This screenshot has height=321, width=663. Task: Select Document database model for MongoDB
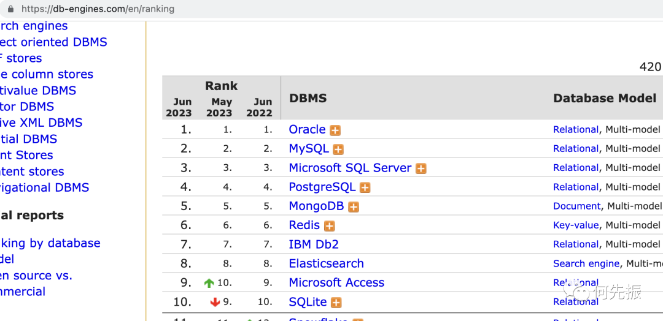pos(576,206)
